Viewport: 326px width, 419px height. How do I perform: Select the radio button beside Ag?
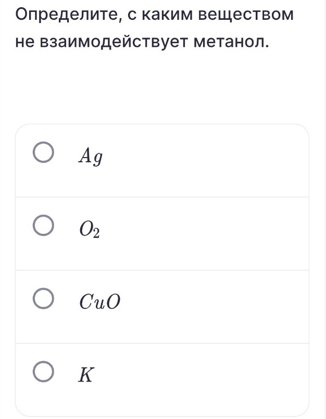pyautogui.click(x=43, y=154)
